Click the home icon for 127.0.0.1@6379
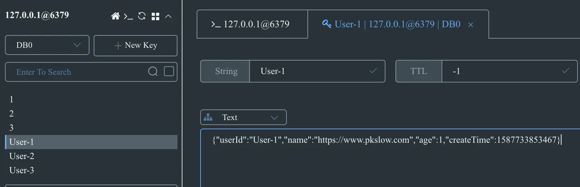Image resolution: width=580 pixels, height=187 pixels. (115, 16)
